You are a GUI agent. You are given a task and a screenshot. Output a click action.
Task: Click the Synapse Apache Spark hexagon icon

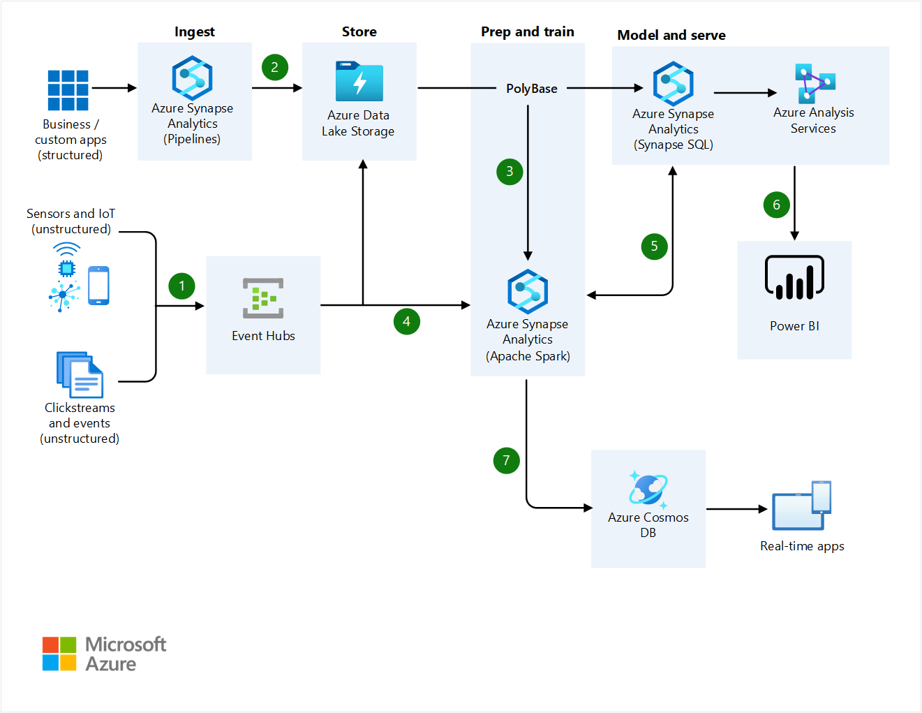coord(528,291)
